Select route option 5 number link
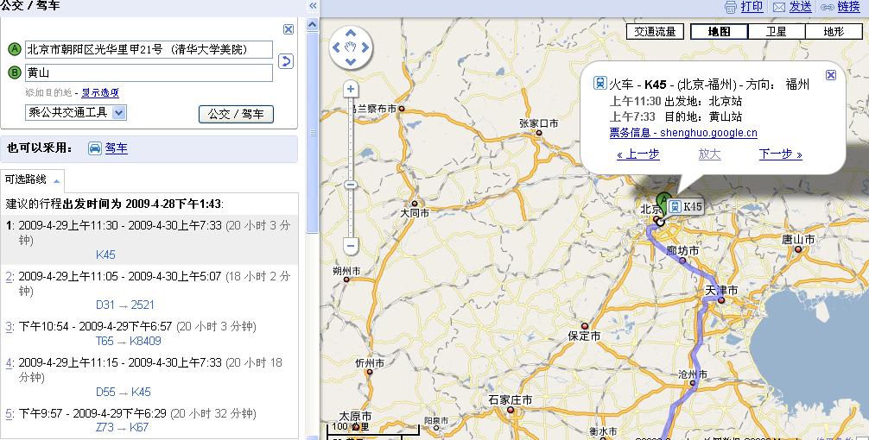The width and height of the screenshot is (869, 440). 9,413
